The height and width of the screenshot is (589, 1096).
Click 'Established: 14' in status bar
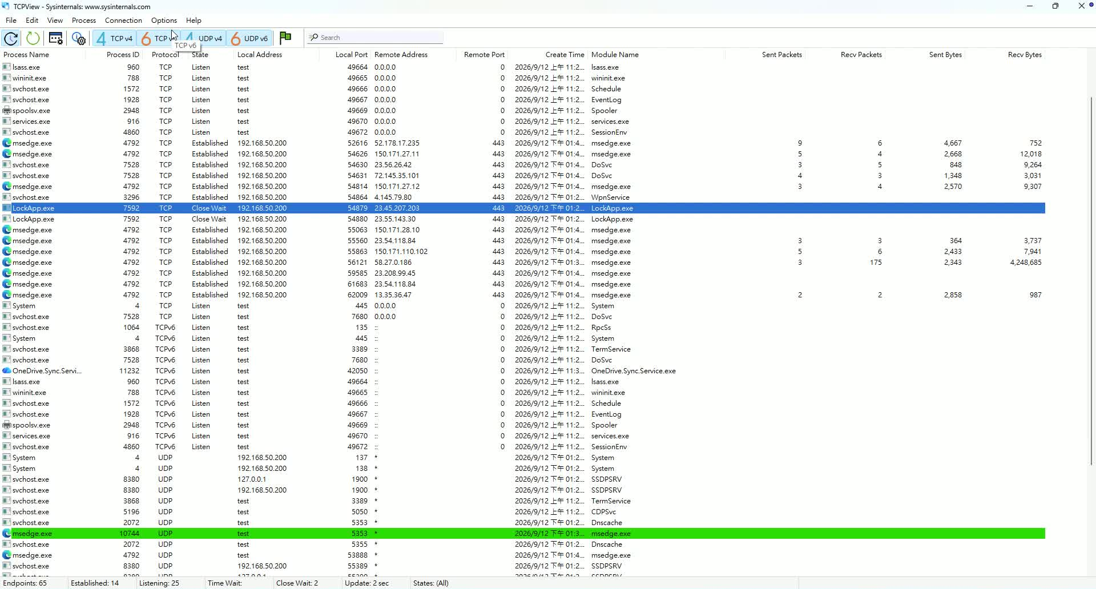point(95,583)
